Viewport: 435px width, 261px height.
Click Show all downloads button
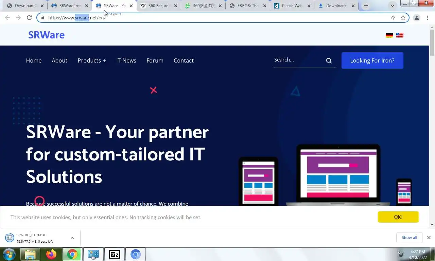(x=409, y=238)
